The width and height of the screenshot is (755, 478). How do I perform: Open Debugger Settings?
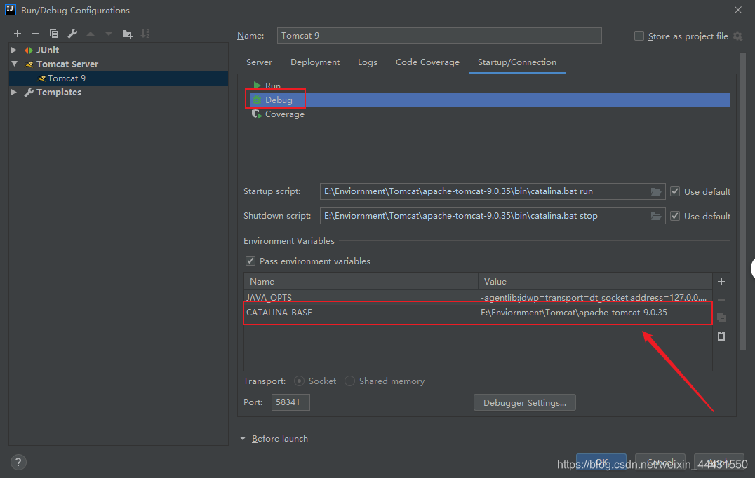(524, 402)
